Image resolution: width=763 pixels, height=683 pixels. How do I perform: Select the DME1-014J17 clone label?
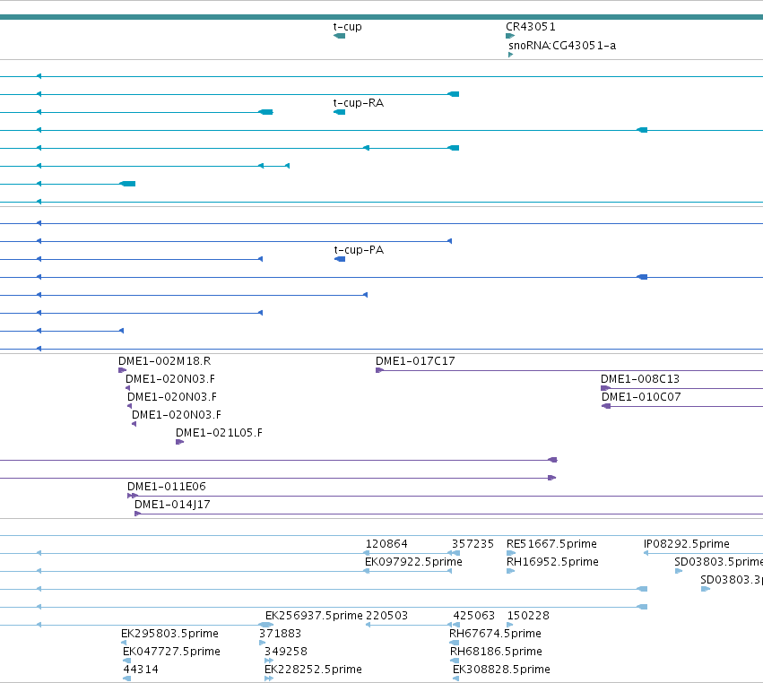172,505
